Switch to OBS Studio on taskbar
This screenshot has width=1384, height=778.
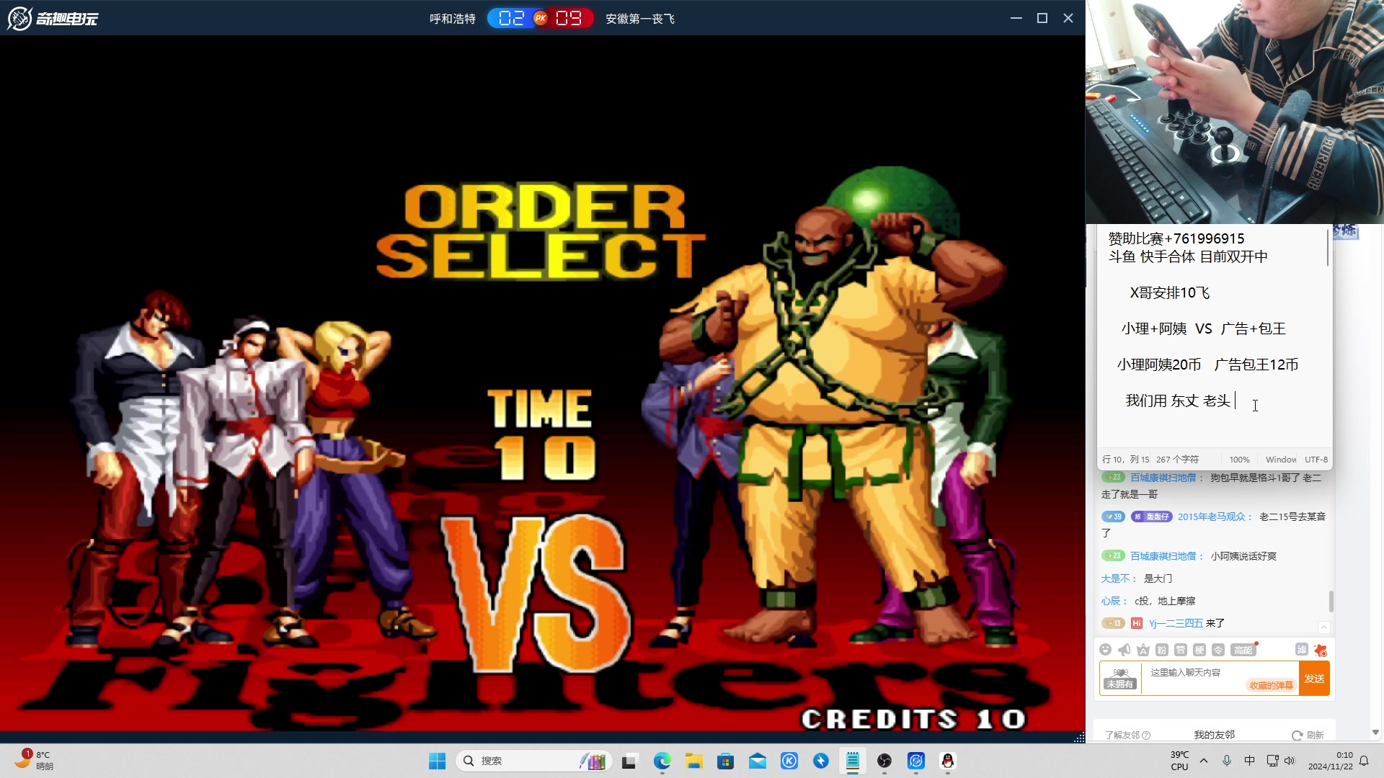884,761
